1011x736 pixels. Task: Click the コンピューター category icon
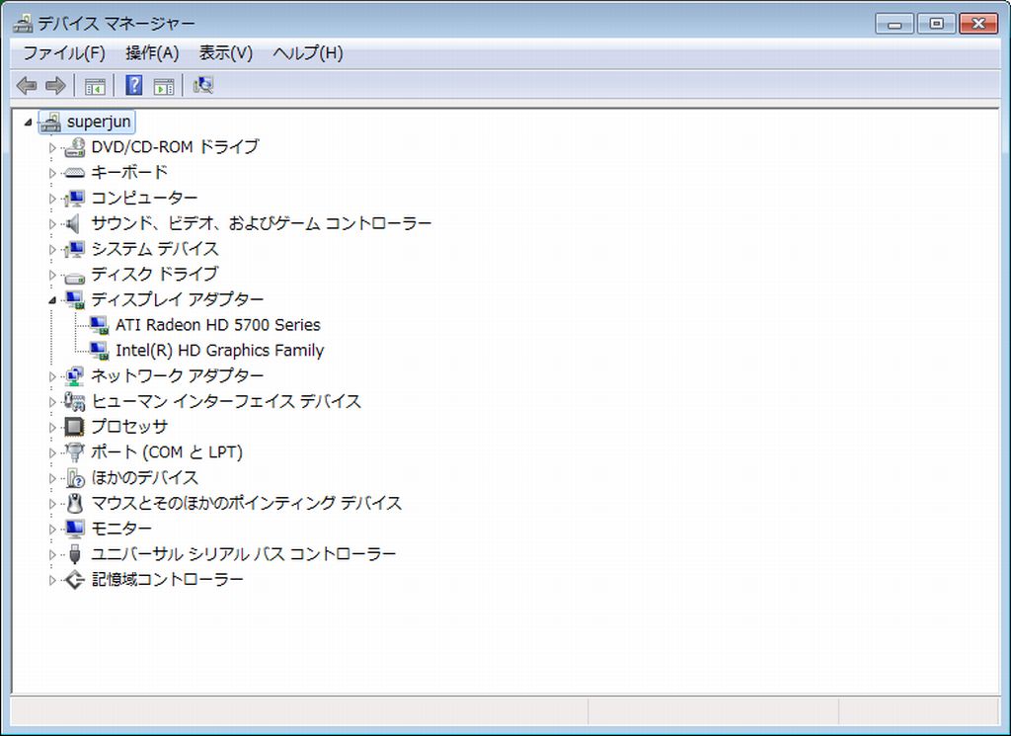click(x=75, y=198)
